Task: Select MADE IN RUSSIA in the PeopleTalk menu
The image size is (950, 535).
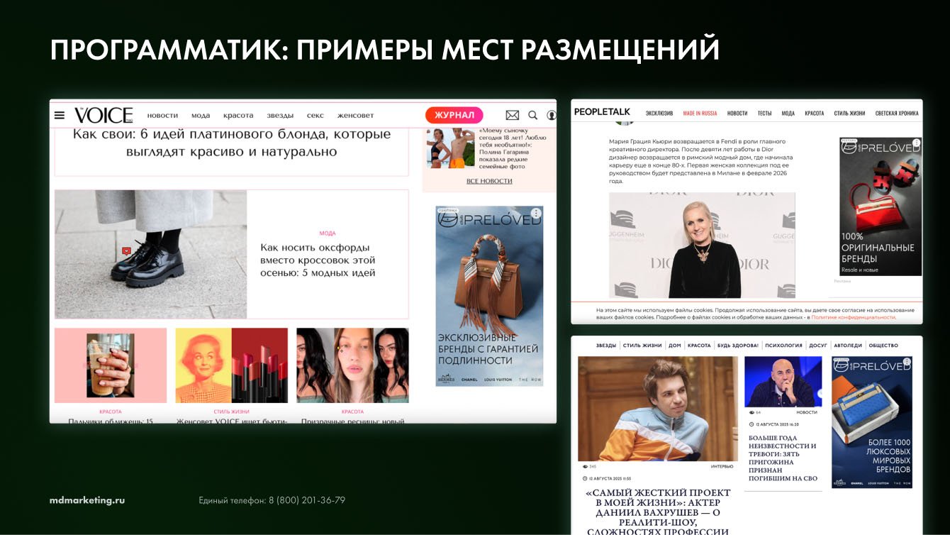Action: coord(700,114)
